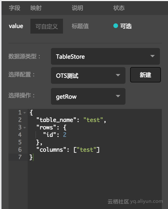
Task: Click the 标题值 description text
Action: coord(80,26)
